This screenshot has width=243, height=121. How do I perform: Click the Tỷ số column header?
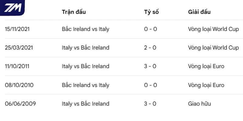[151, 12]
